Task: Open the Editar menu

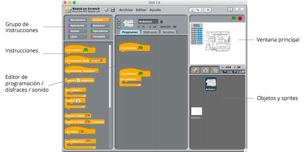Action: coord(141,10)
